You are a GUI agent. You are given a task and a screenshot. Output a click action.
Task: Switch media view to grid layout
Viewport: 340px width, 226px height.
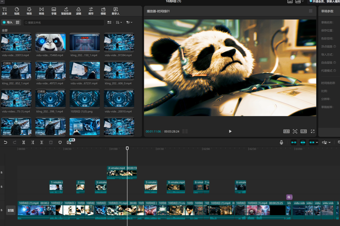click(109, 22)
